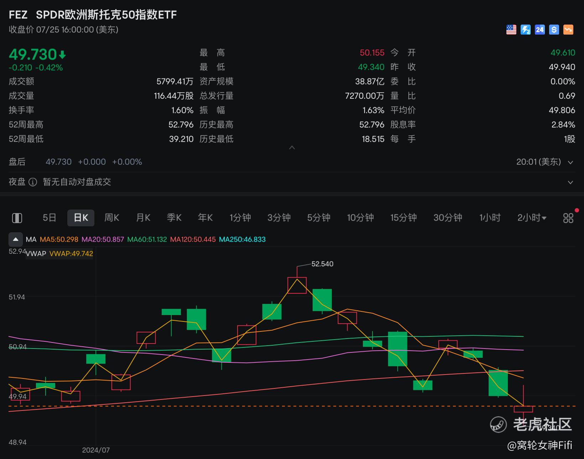This screenshot has height=459, width=584.
Task: Select the 15分钟 interval button
Action: click(403, 218)
